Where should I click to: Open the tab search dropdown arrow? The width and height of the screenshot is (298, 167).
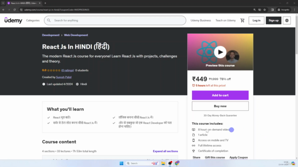(x=3, y=3)
